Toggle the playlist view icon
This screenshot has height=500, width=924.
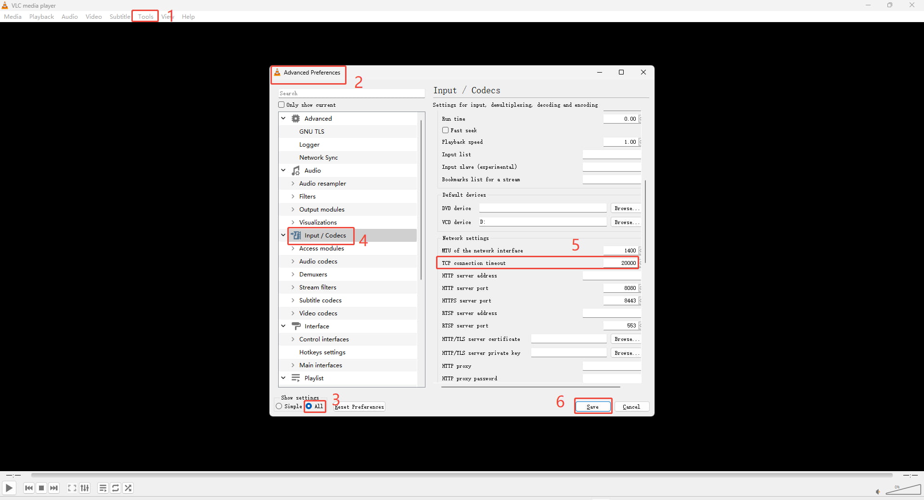pos(103,488)
